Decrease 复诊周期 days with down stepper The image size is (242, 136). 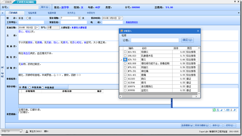coord(79,19)
